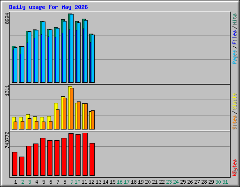Select the day 2 axis label
This screenshot has height=187, width=240.
click(x=22, y=182)
